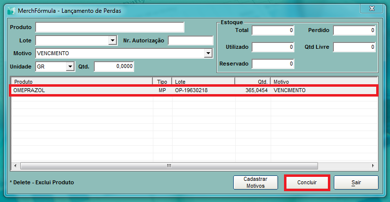The image size is (390, 202).
Task: Expand the Lote dropdown arrow
Action: pos(112,40)
